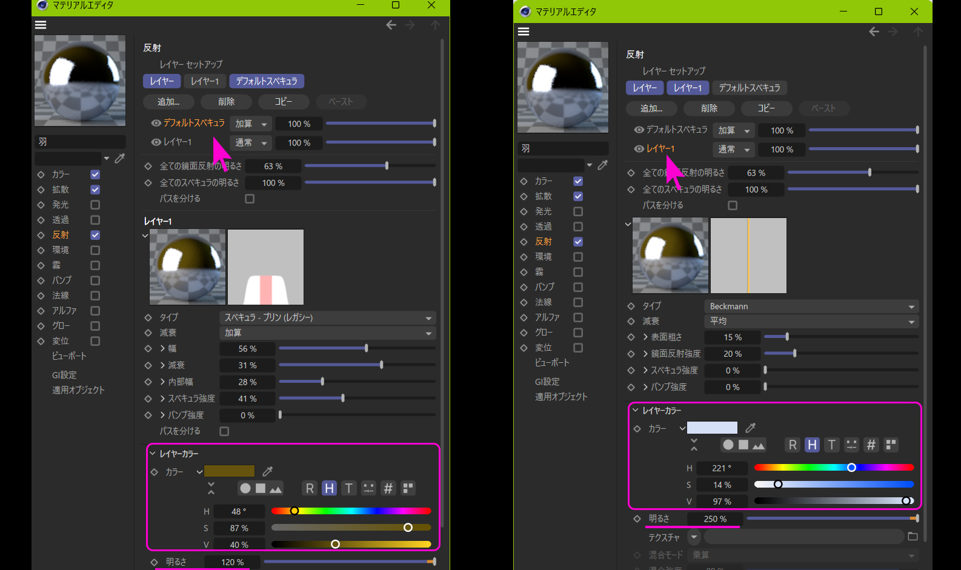The width and height of the screenshot is (961, 570).
Task: Select デフォルトスペキュラ tab in right window
Action: [749, 88]
